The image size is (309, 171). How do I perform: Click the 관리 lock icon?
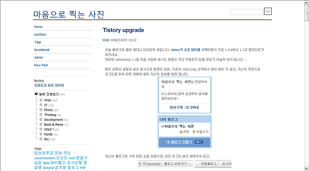[x=181, y=132]
